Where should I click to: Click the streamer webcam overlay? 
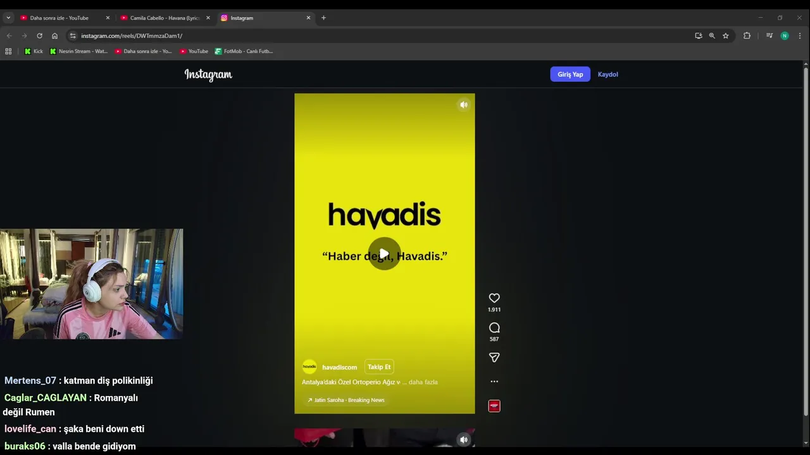coord(92,284)
